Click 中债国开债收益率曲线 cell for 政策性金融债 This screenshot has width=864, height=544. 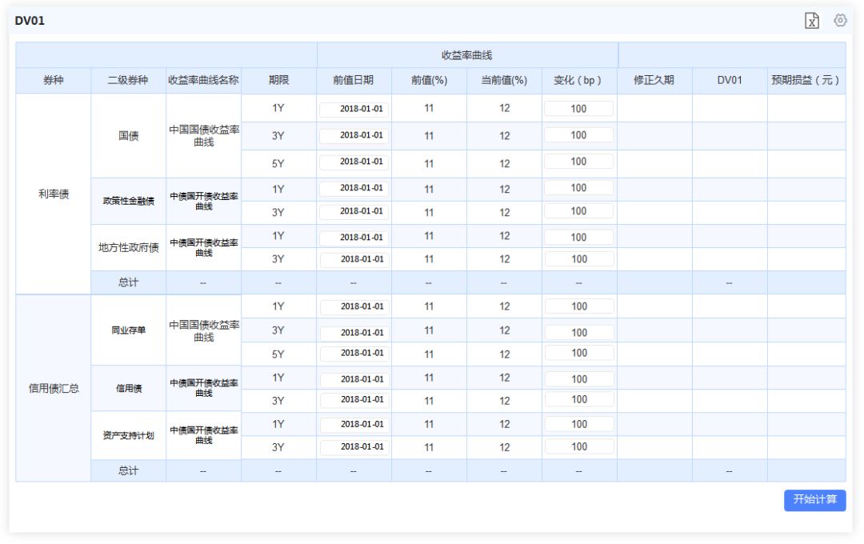coord(203,201)
